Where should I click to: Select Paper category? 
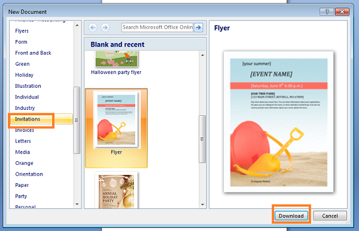click(22, 185)
